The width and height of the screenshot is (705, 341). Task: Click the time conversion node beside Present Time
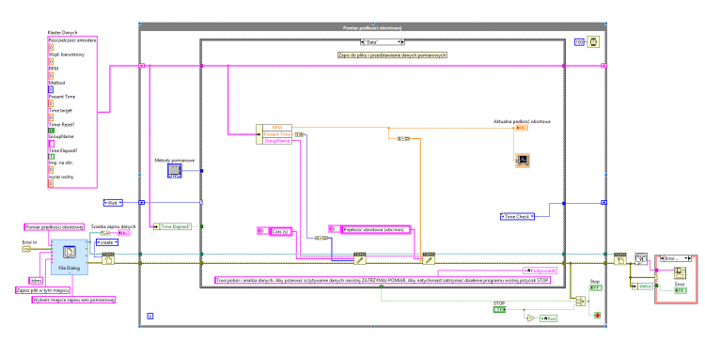pos(300,134)
